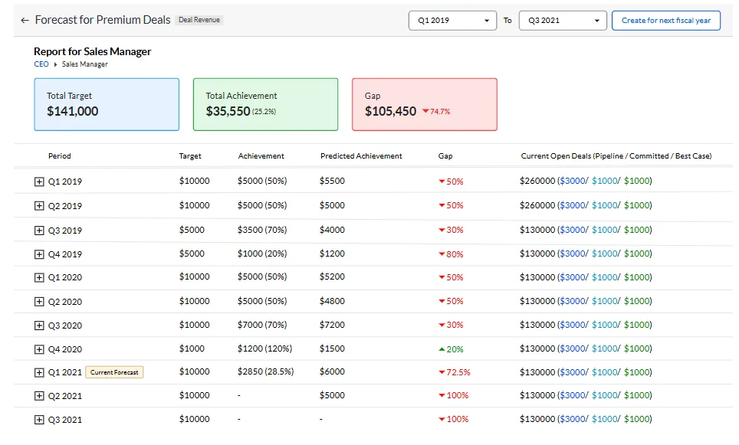Click plus icon next to Q2 2020
739x445 pixels.
click(x=39, y=302)
